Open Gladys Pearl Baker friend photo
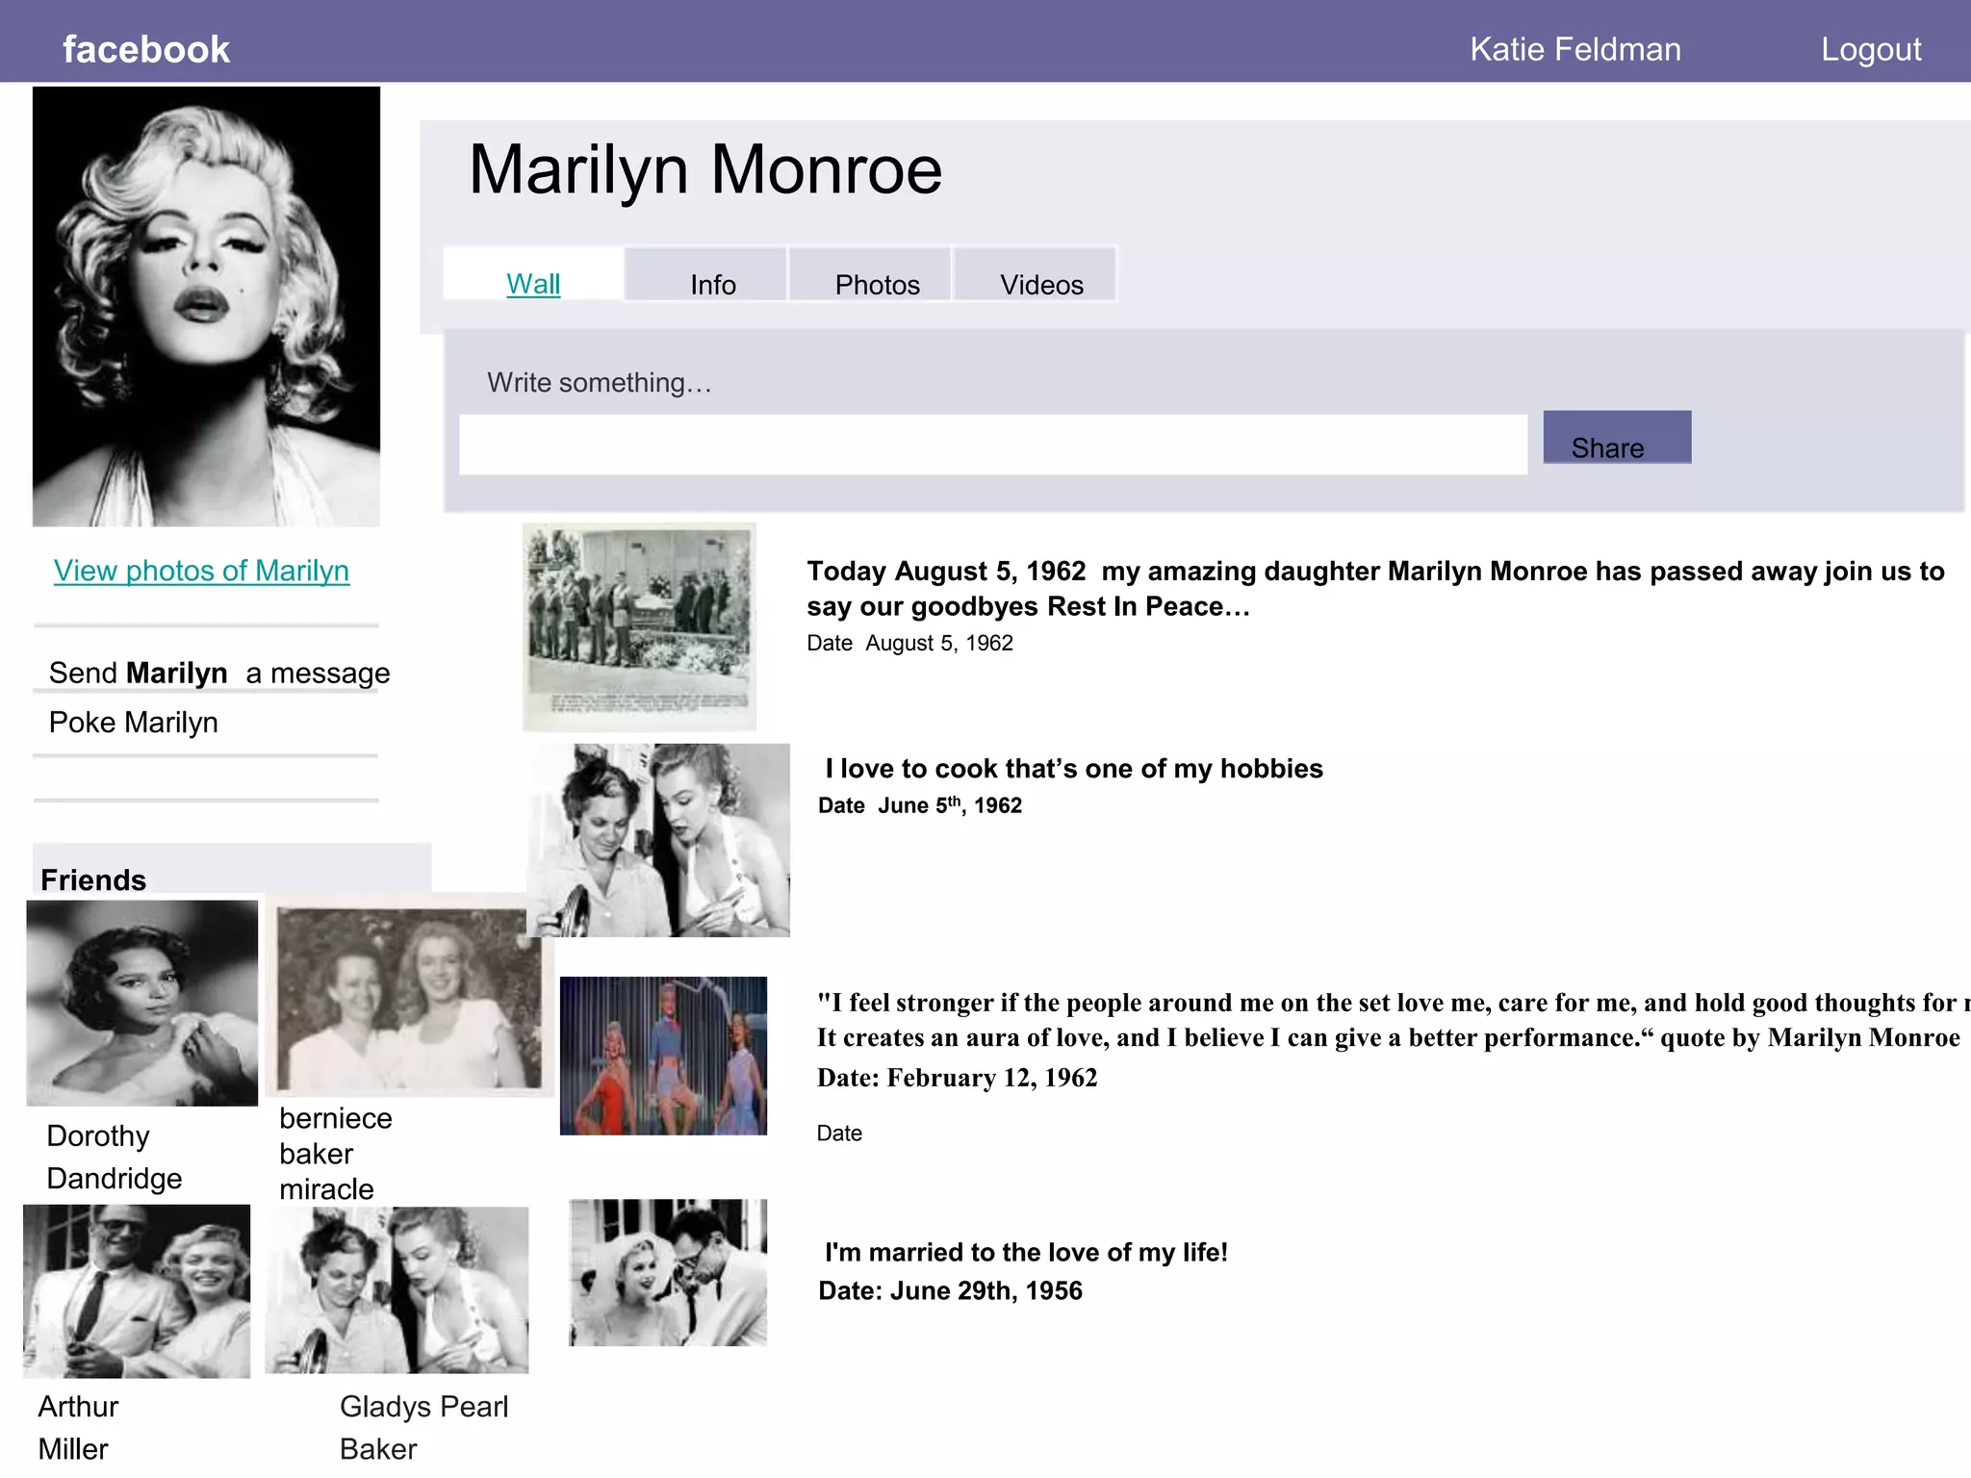This screenshot has height=1478, width=1971. pos(397,1289)
